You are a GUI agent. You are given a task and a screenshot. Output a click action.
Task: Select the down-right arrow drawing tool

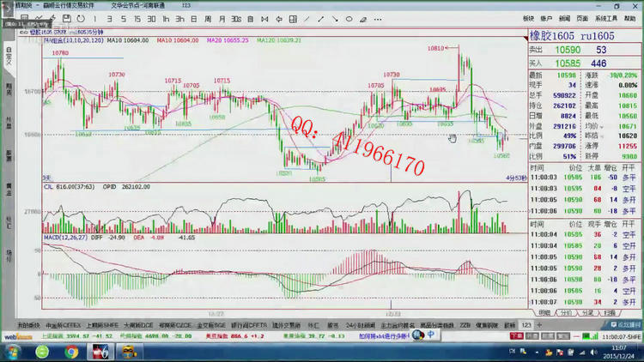[335, 19]
